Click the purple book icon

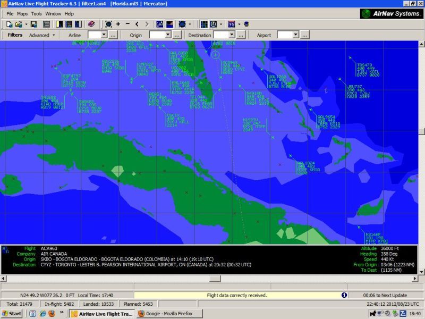[x=91, y=24]
